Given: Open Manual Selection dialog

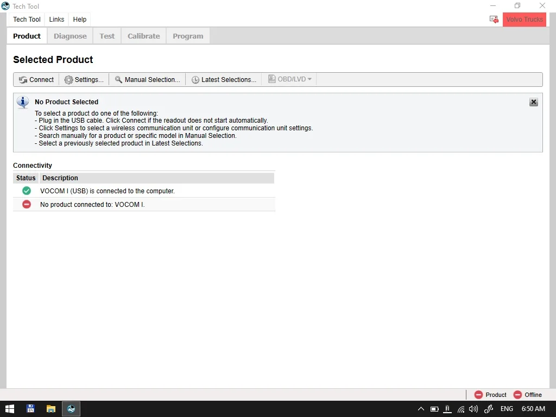Looking at the screenshot, I should (x=148, y=79).
